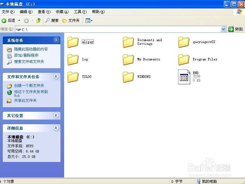
Task: Click the grayed Forward arrow icon
Action: point(26,21)
